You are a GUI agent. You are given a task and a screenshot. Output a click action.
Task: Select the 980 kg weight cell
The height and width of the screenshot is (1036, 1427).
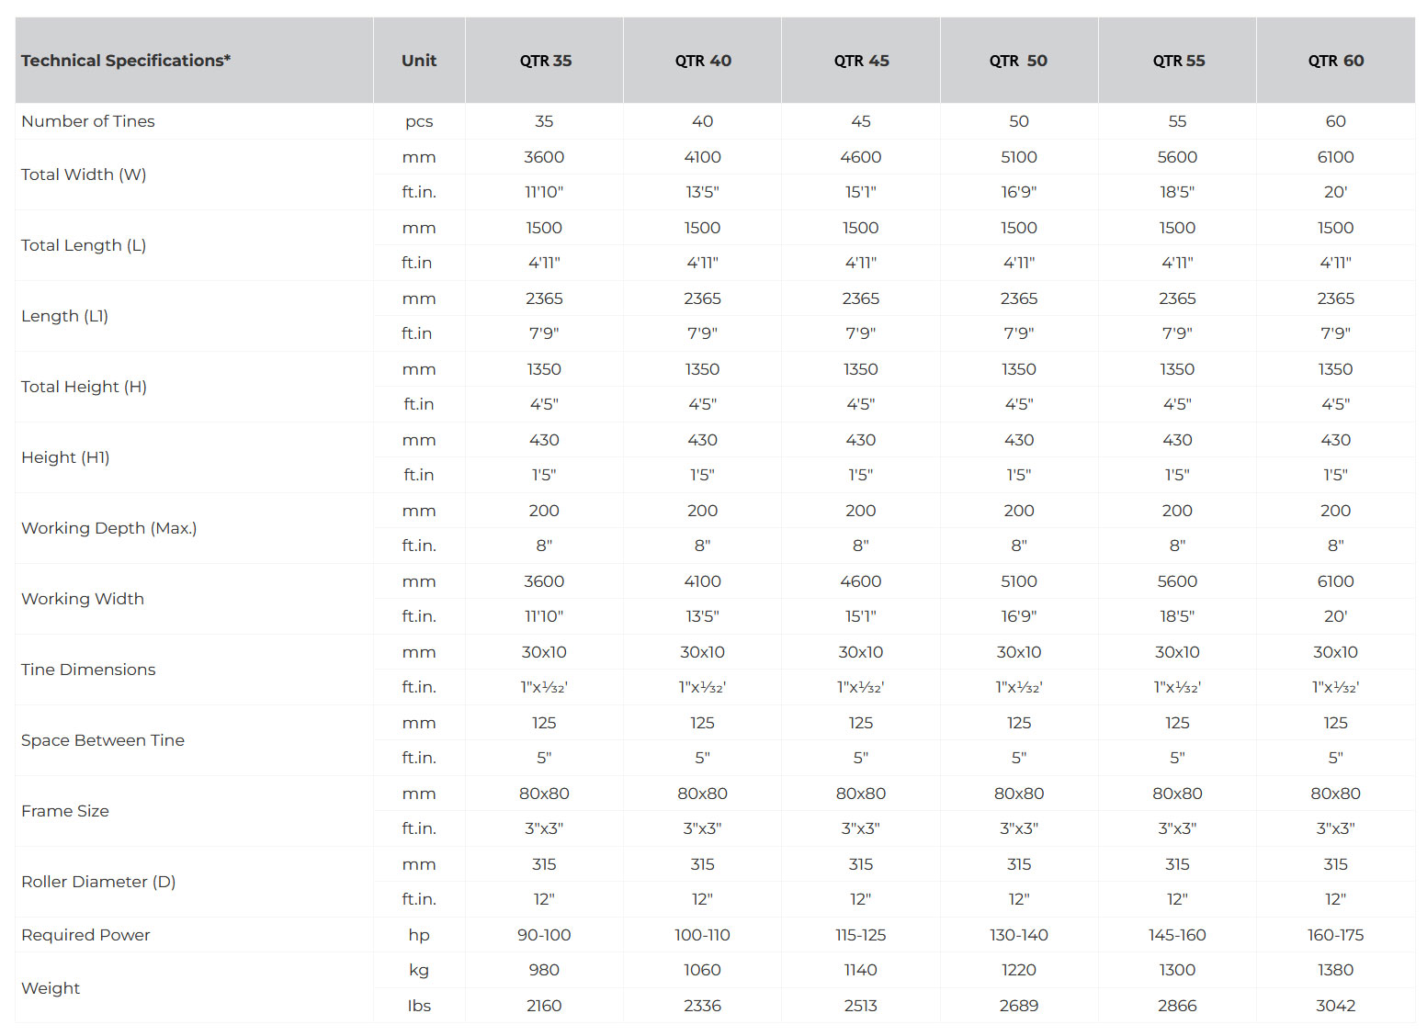click(544, 970)
